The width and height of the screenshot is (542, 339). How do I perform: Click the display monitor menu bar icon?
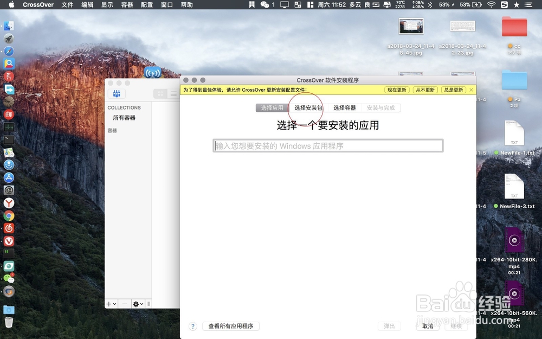pyautogui.click(x=285, y=4)
